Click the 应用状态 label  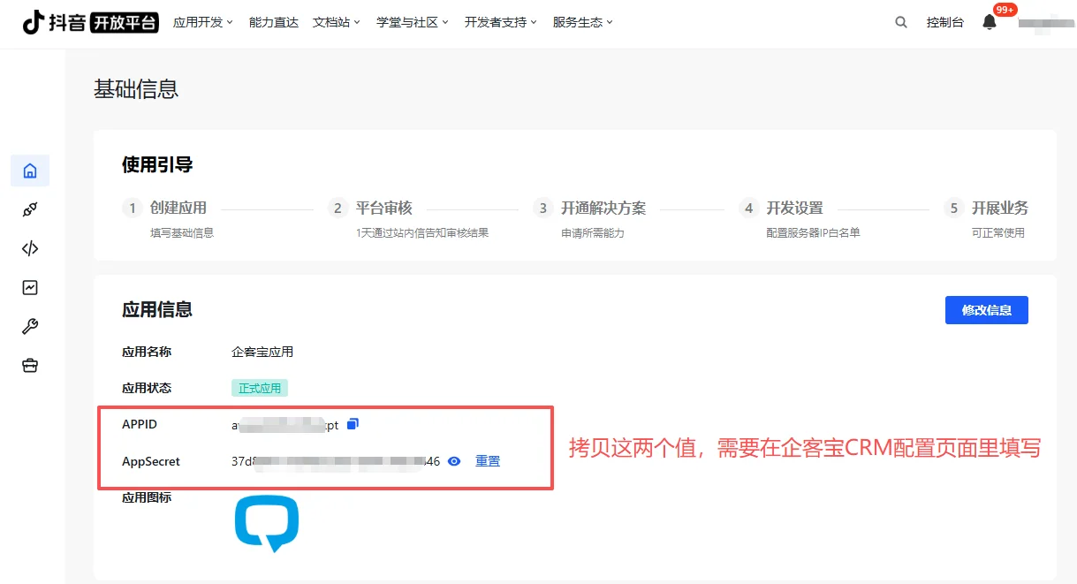coord(147,388)
